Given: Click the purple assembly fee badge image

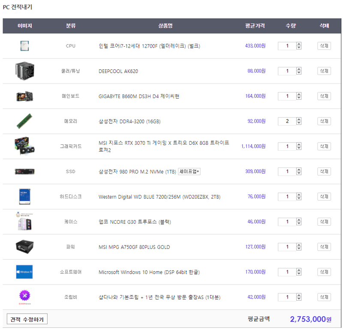Looking at the screenshot, I should pos(24,296).
